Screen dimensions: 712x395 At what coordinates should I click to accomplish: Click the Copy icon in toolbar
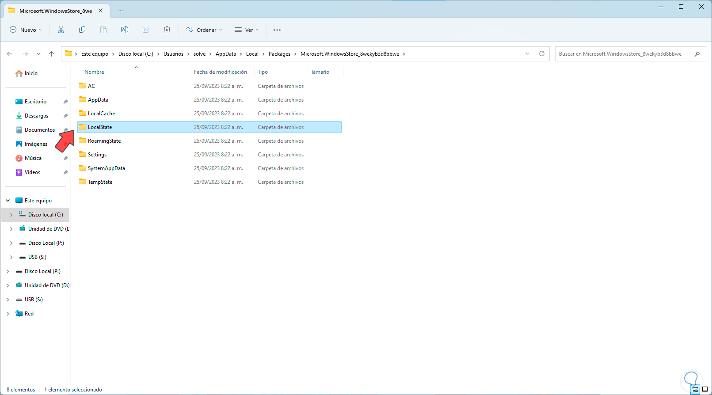click(82, 30)
